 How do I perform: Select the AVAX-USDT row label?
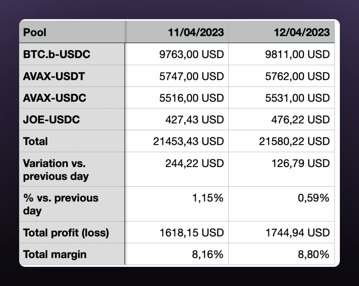click(x=54, y=76)
